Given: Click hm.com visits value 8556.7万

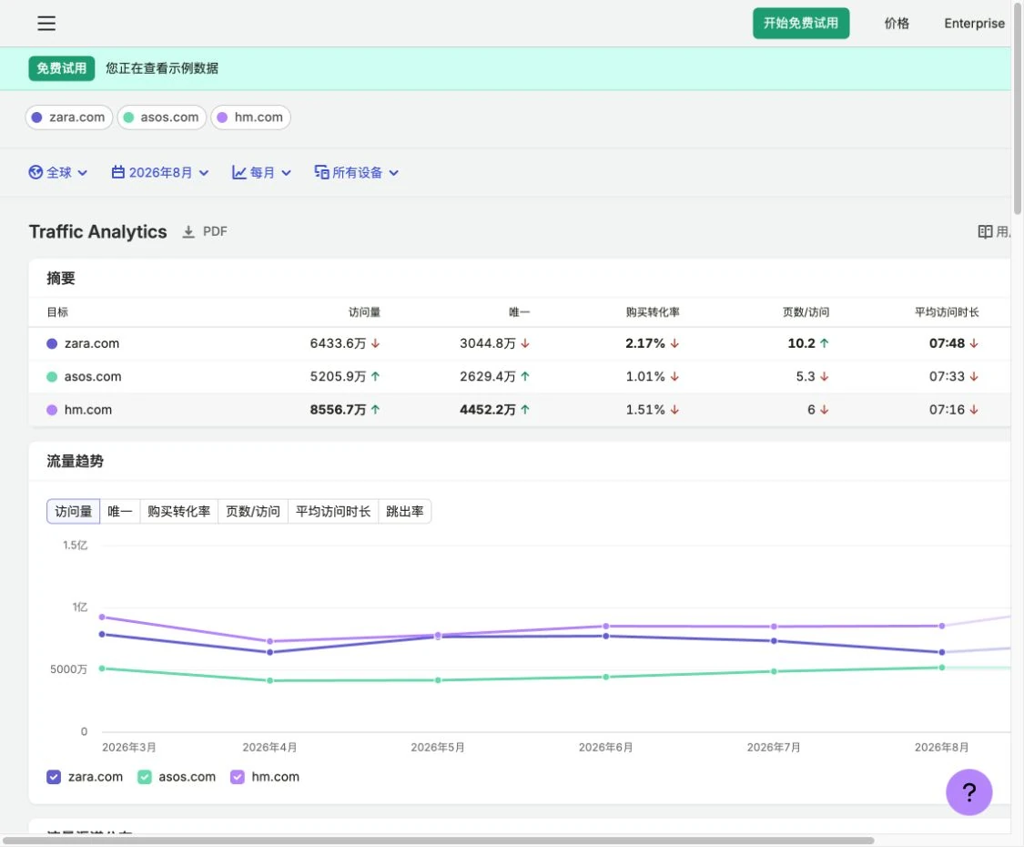Looking at the screenshot, I should tap(338, 410).
